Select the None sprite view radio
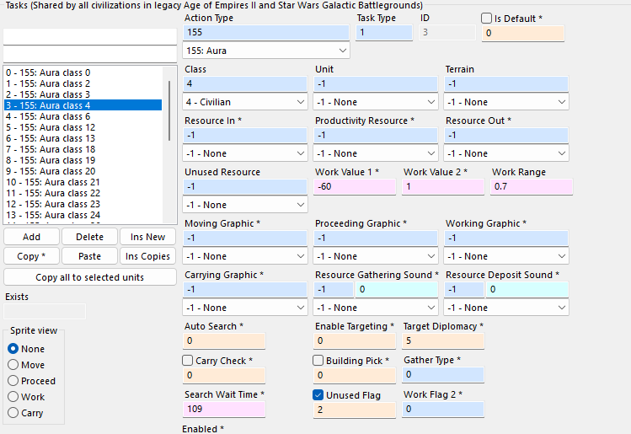631x434 pixels. [13, 349]
